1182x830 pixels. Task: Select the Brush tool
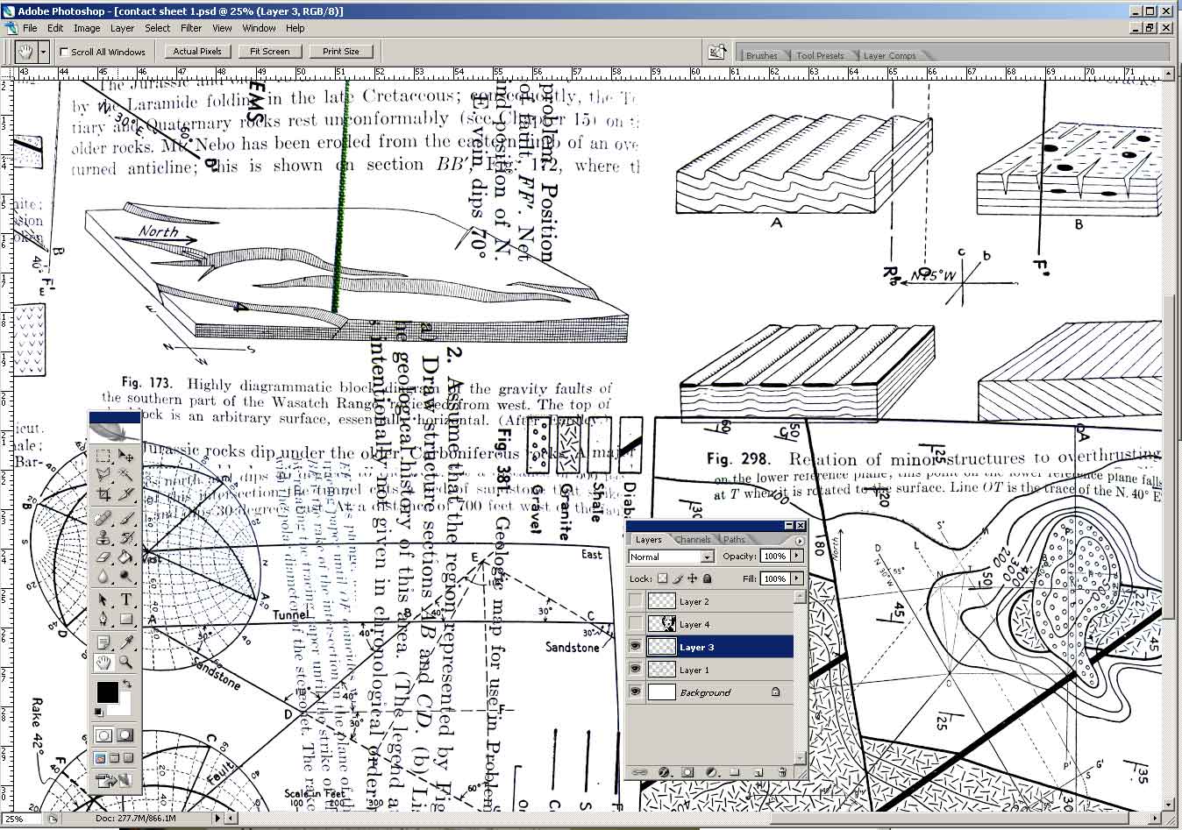coord(126,518)
